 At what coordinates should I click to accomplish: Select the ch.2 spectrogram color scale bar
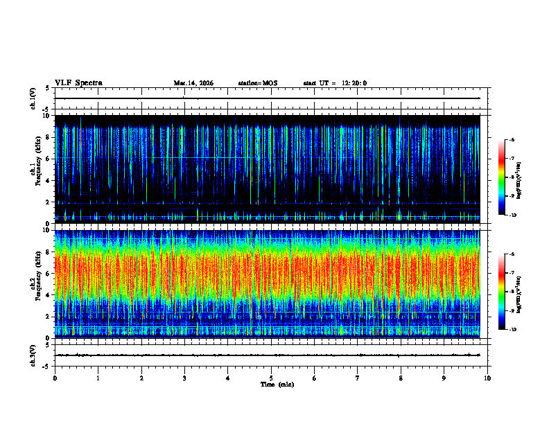click(x=501, y=292)
